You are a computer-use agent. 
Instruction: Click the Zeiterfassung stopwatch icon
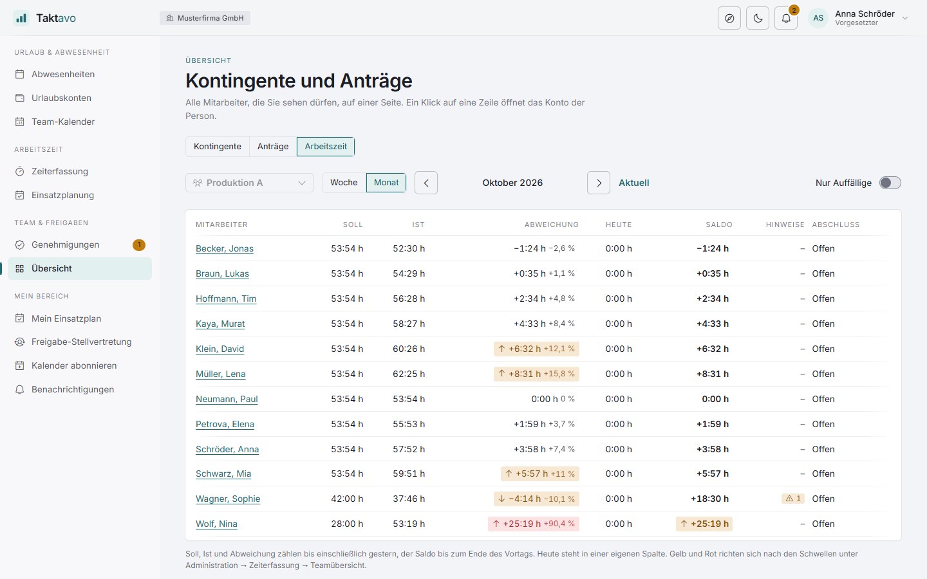click(20, 171)
